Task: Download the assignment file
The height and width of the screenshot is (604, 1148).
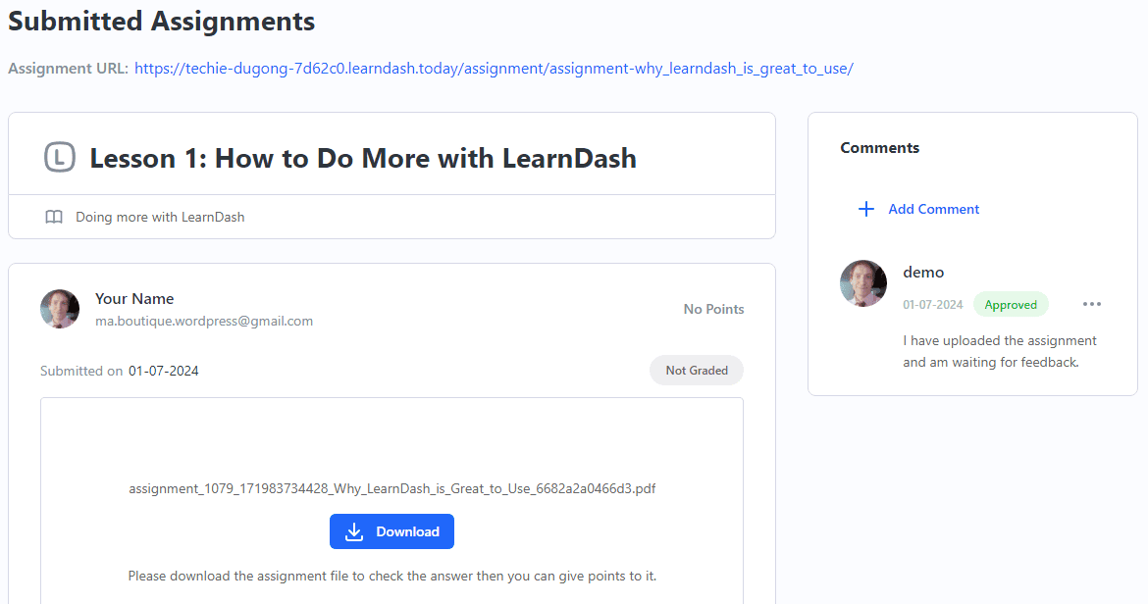Action: (x=391, y=531)
